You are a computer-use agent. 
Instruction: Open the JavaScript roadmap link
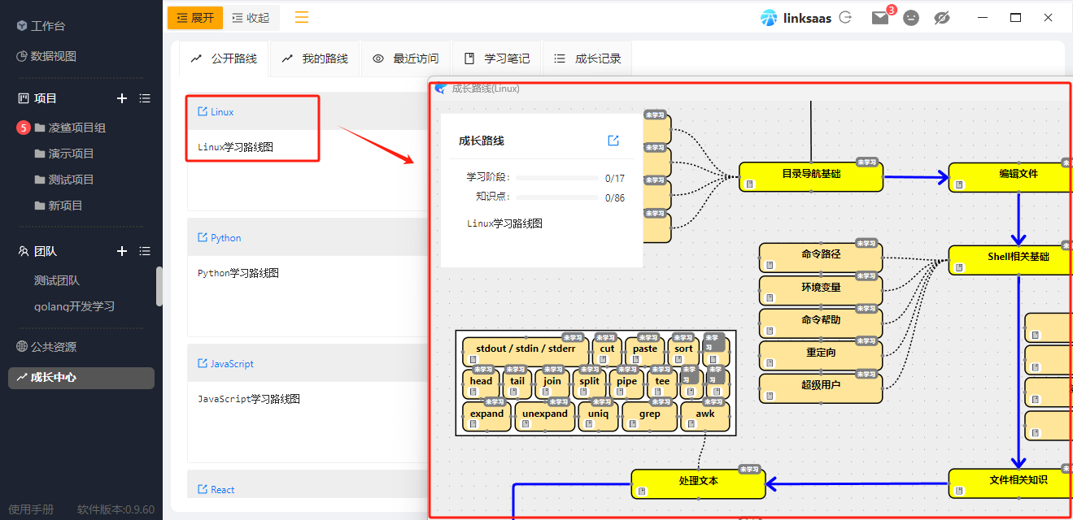point(226,363)
